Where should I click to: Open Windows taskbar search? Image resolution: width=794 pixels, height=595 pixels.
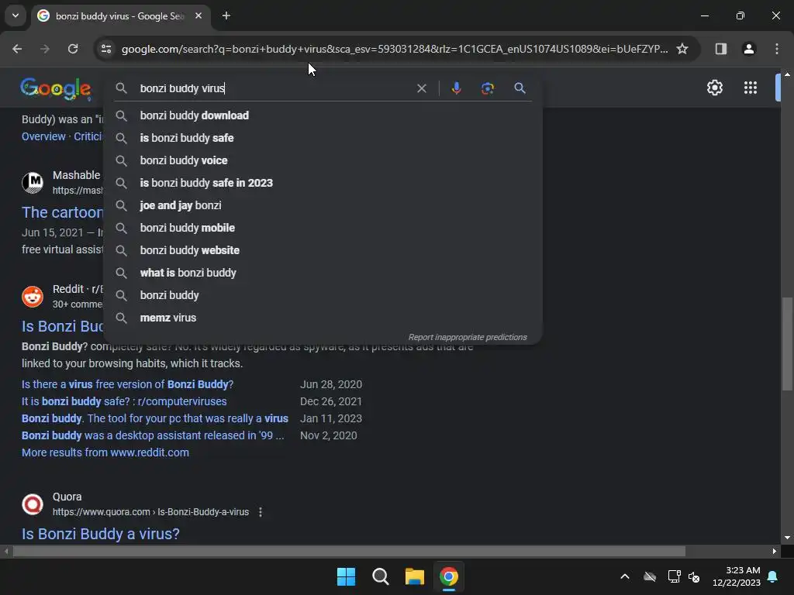tap(380, 576)
